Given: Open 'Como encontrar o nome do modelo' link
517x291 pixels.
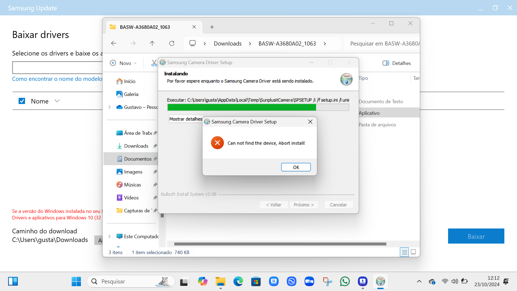Looking at the screenshot, I should 57,79.
